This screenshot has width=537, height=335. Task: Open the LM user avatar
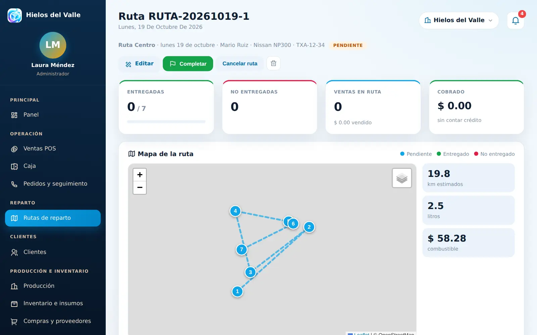(53, 45)
